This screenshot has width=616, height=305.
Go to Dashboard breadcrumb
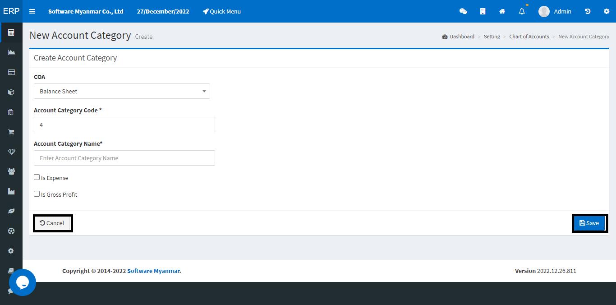tap(458, 37)
